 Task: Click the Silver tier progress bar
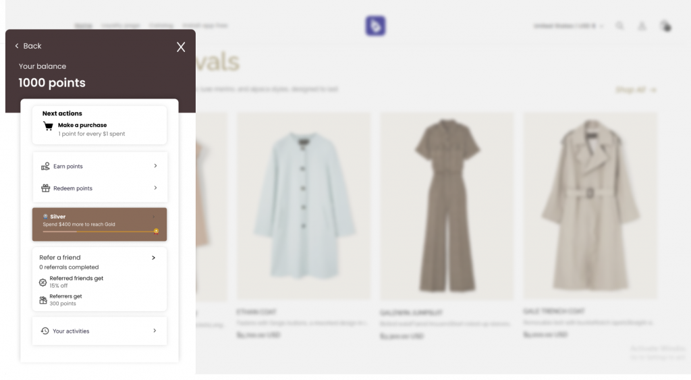coord(99,231)
